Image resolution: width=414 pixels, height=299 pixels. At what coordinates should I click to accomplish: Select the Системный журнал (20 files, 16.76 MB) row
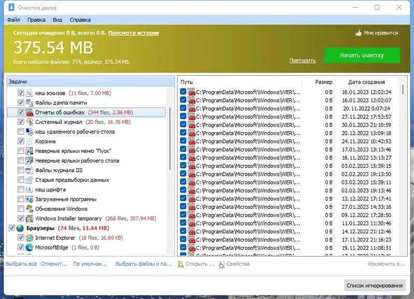[x=86, y=122]
